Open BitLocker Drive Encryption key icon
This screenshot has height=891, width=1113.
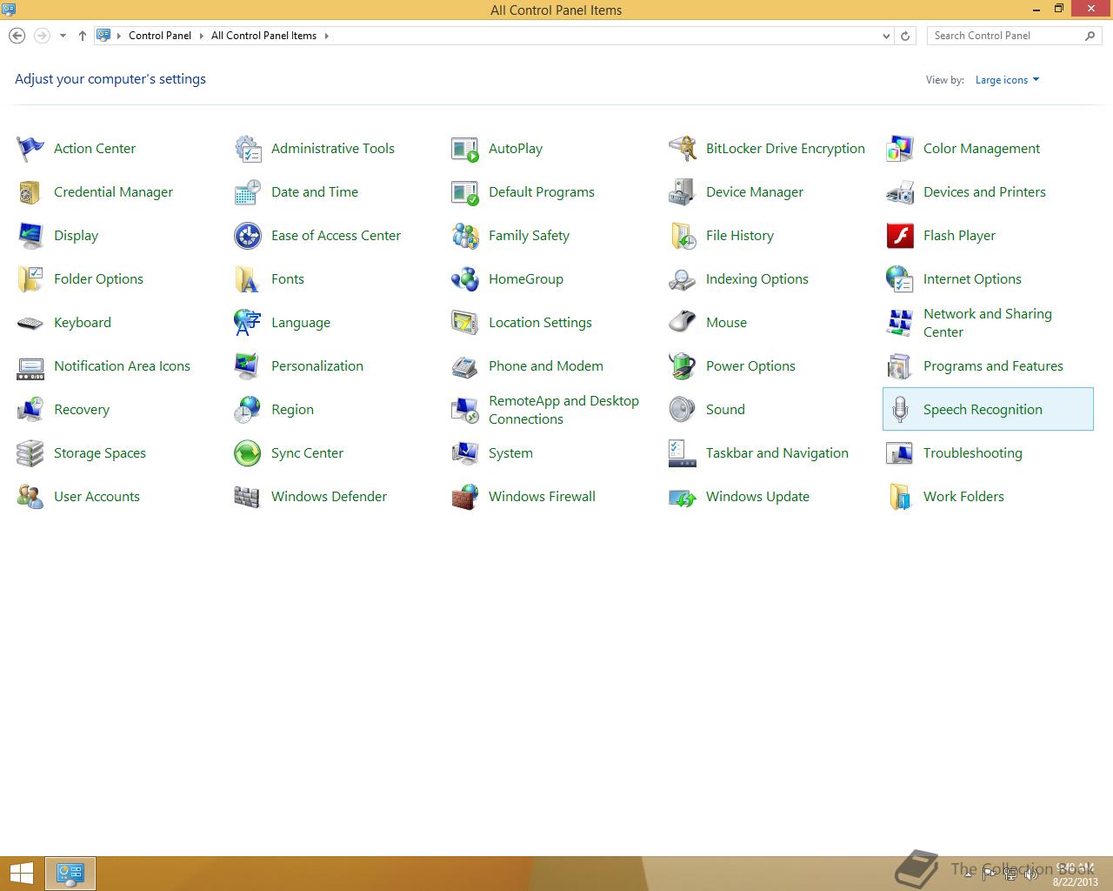coord(683,149)
